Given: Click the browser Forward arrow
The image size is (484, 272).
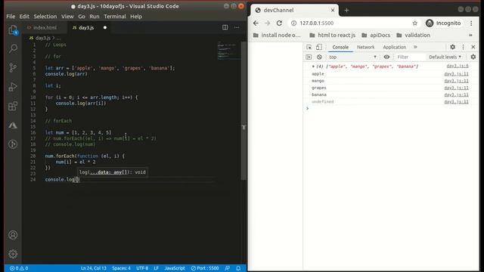Looking at the screenshot, I should point(267,23).
